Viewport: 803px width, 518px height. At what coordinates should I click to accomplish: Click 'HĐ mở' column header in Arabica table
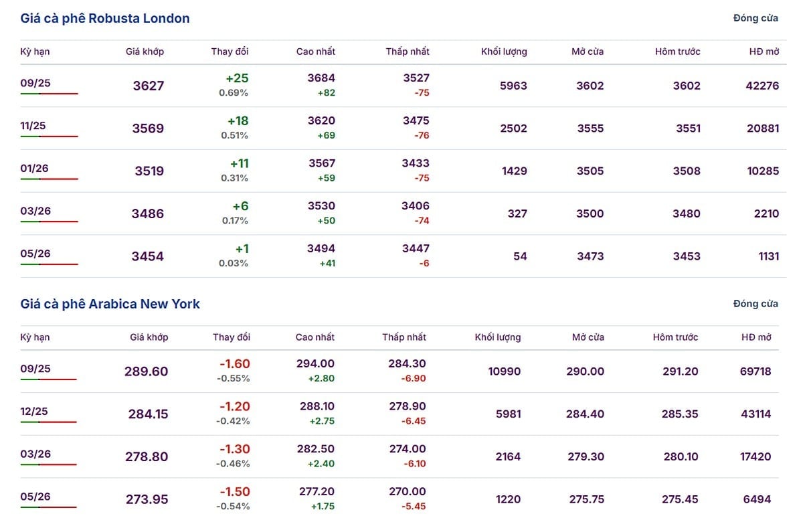(757, 337)
